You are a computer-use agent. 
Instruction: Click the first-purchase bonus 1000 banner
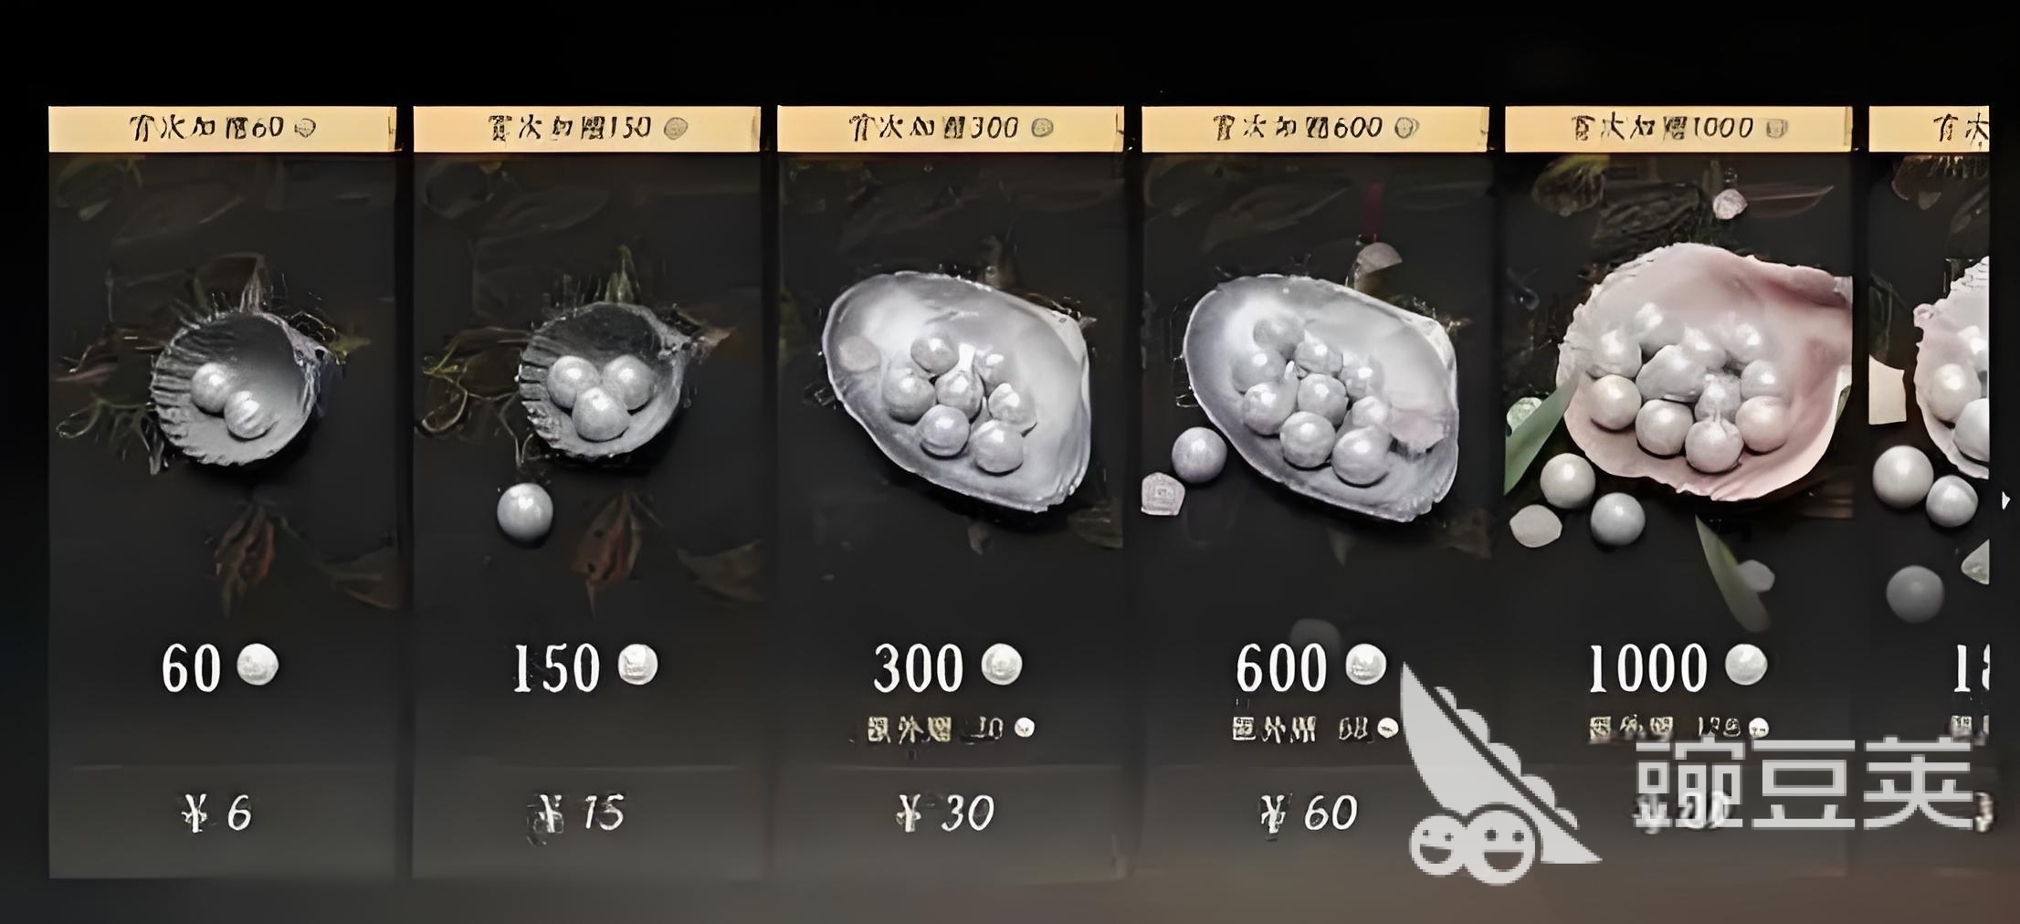[x=1678, y=129]
